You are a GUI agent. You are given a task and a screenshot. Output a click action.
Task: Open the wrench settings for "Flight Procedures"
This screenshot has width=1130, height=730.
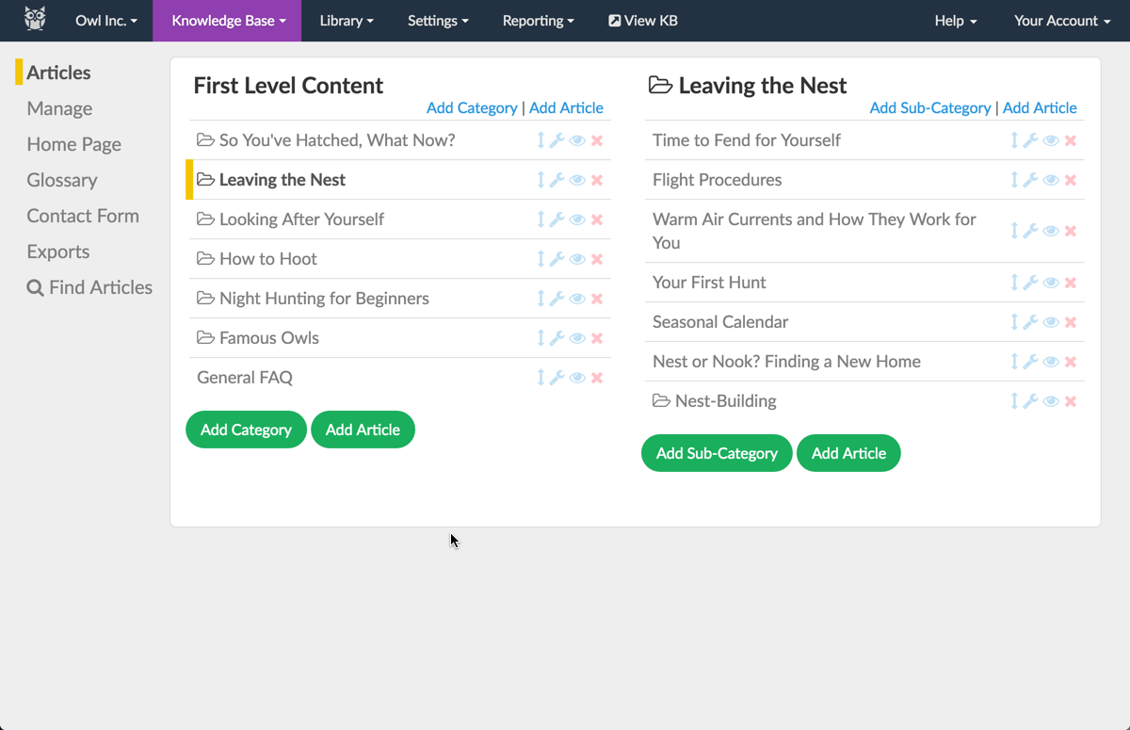tap(1031, 179)
